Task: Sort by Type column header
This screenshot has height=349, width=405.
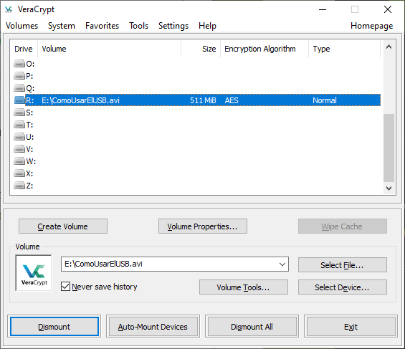Action: pos(345,49)
